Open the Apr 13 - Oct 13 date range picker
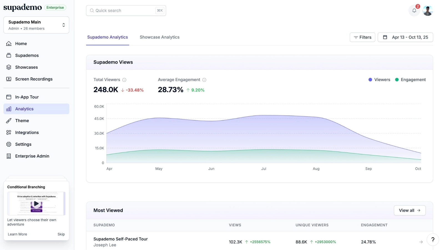 tap(405, 37)
